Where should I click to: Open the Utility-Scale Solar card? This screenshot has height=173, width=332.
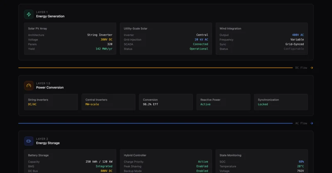click(166, 39)
